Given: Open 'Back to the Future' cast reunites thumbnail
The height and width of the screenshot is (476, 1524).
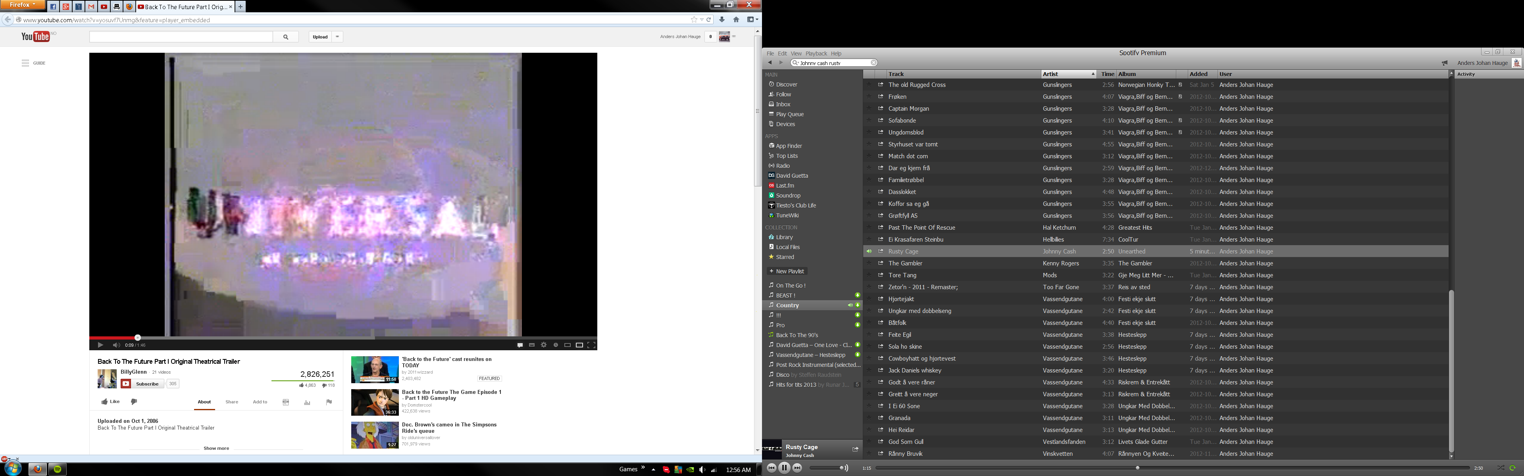Looking at the screenshot, I should 375,370.
